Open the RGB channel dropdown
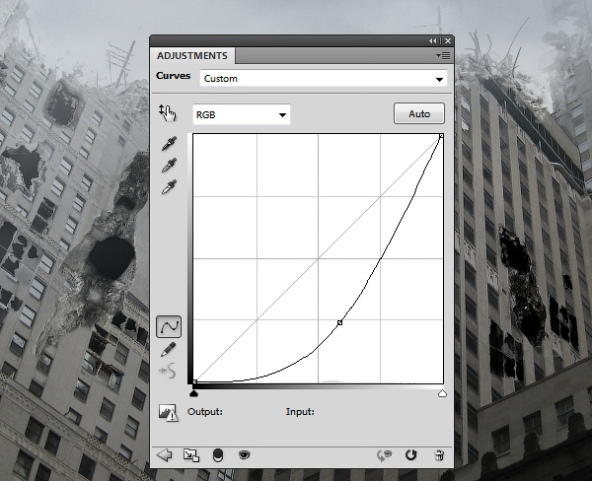The width and height of the screenshot is (592, 481). click(x=241, y=115)
